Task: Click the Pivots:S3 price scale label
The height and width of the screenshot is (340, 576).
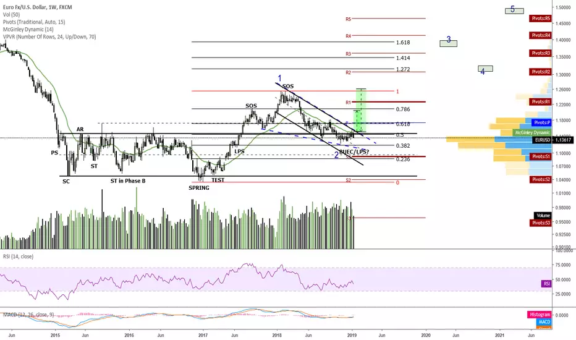Action: [x=540, y=223]
